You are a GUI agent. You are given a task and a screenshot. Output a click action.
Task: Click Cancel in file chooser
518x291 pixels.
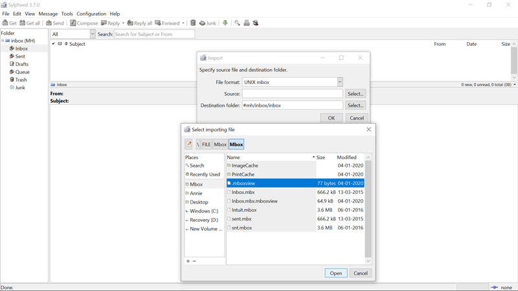[x=361, y=273]
